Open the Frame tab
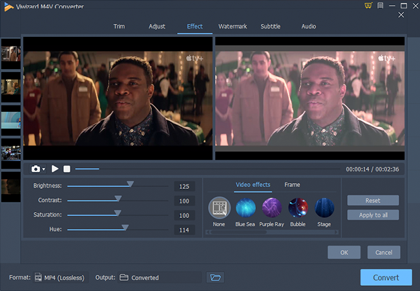Image resolution: width=420 pixels, height=291 pixels. coord(292,185)
